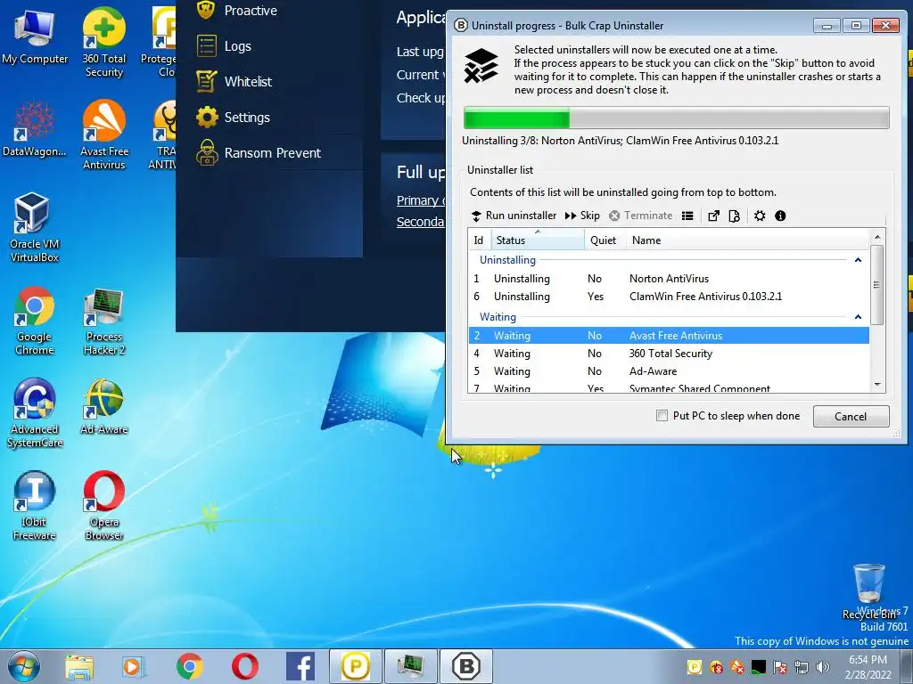Click the clock showing 6:54 PM
The height and width of the screenshot is (684, 913).
[868, 667]
